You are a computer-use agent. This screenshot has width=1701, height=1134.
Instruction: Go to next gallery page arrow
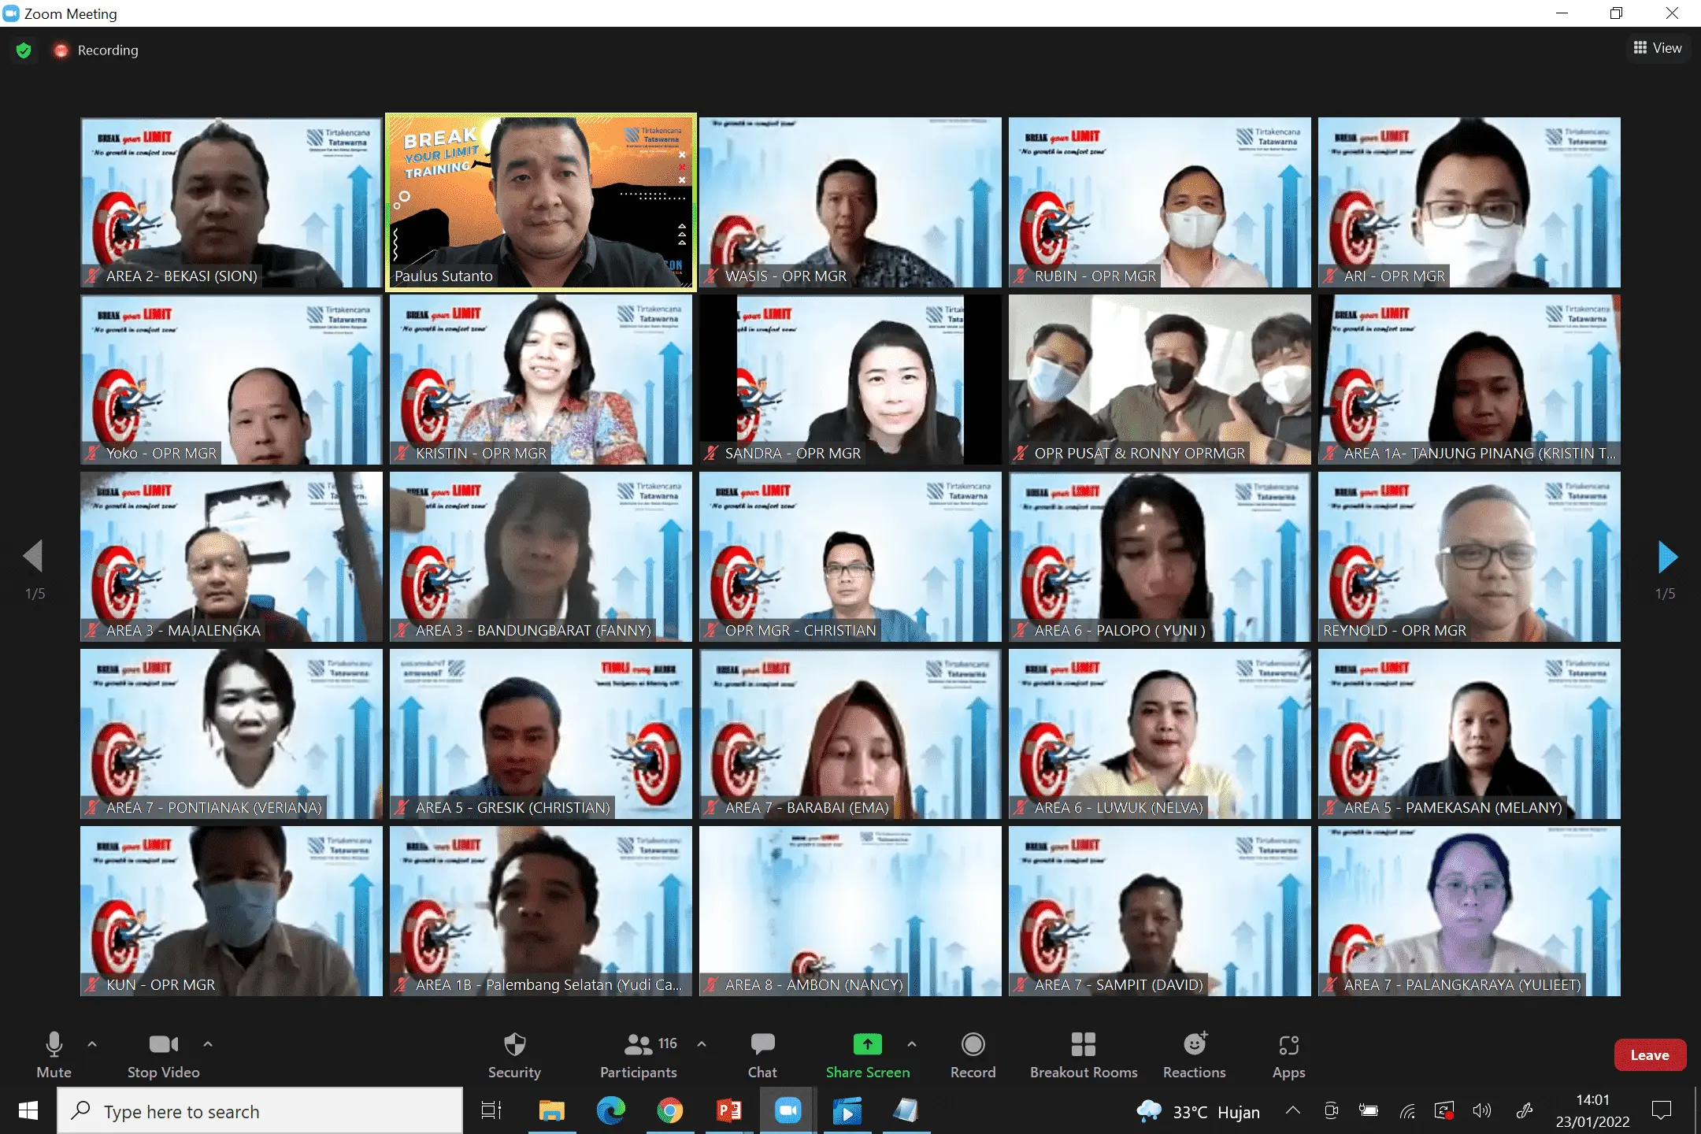click(1666, 557)
